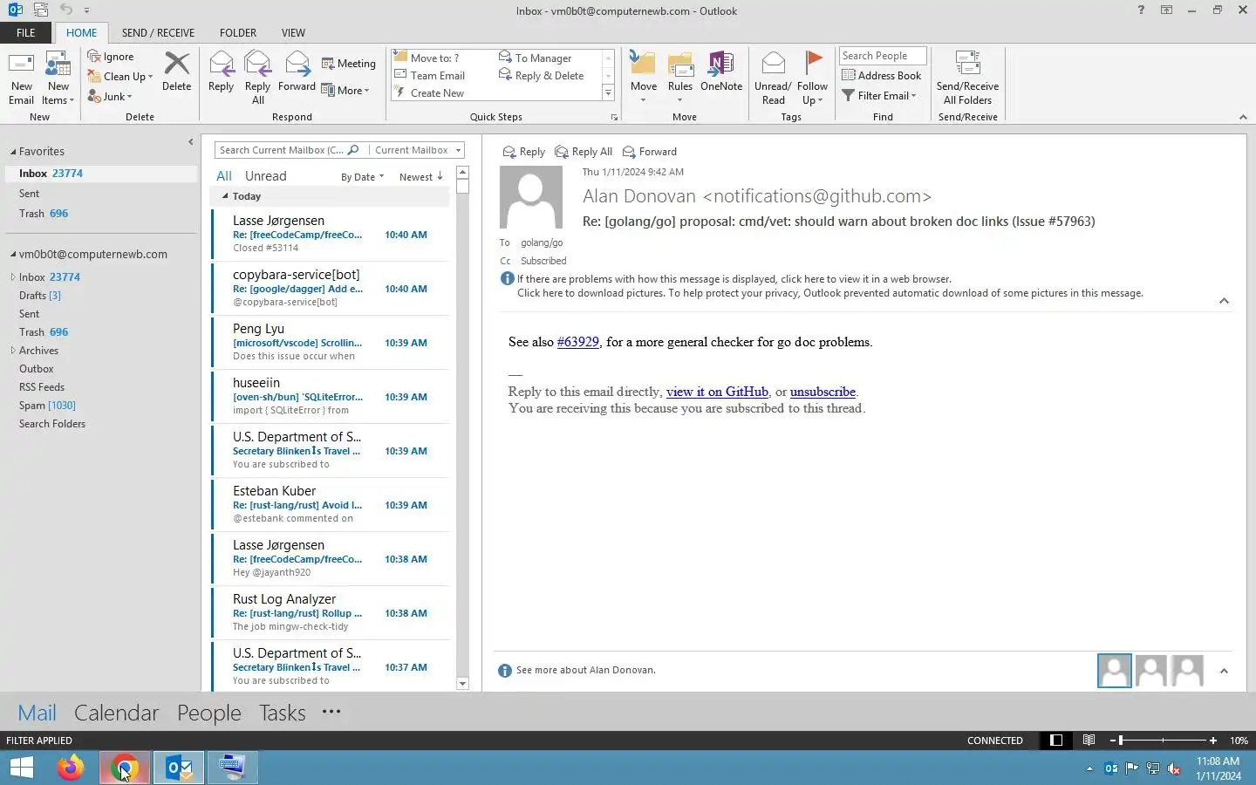Image resolution: width=1256 pixels, height=785 pixels.
Task: Open the Follow Up flag menu
Action: [x=812, y=78]
